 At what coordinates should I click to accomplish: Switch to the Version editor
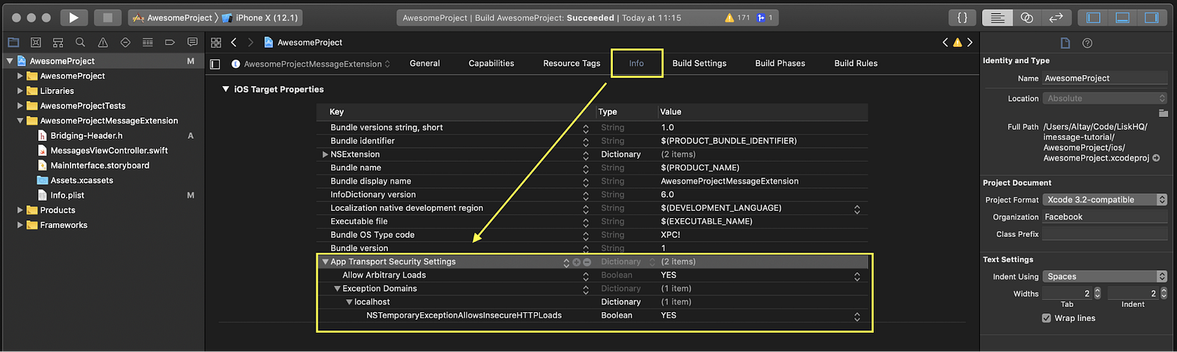click(x=1056, y=18)
